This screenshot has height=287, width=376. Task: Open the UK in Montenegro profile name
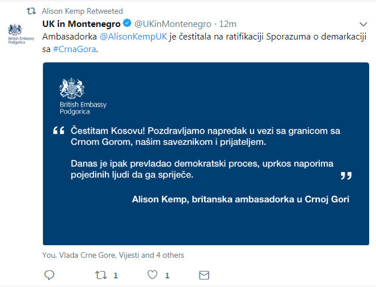81,23
